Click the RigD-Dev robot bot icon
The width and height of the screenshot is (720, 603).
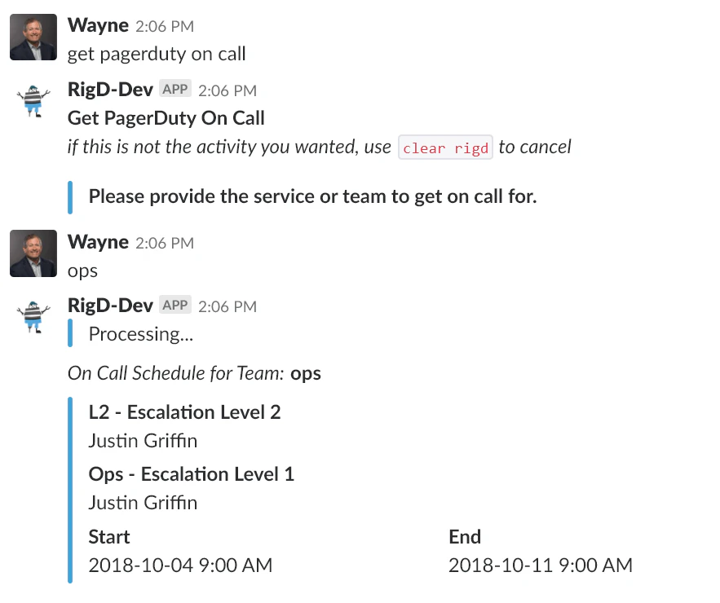(x=32, y=101)
